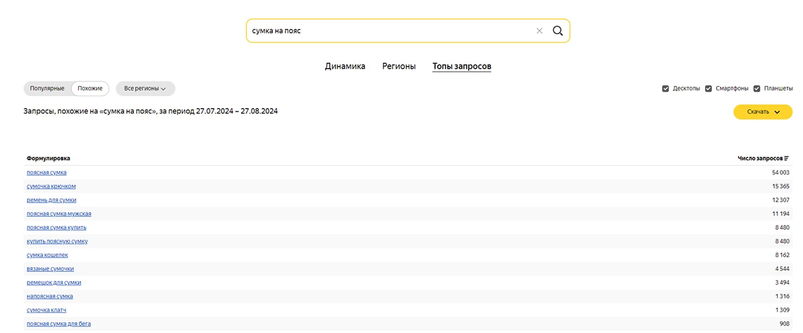Open the 'ремень для сумки' query link
The height and width of the screenshot is (333, 803).
[51, 200]
